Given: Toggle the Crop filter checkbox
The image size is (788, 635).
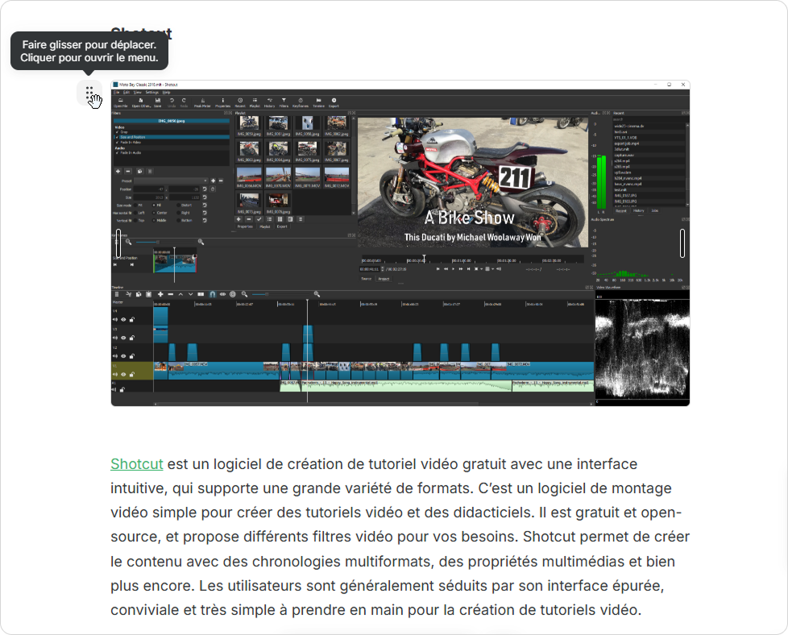Looking at the screenshot, I should click(117, 132).
